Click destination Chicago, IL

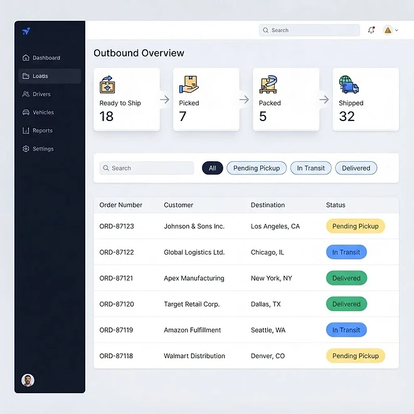click(267, 252)
